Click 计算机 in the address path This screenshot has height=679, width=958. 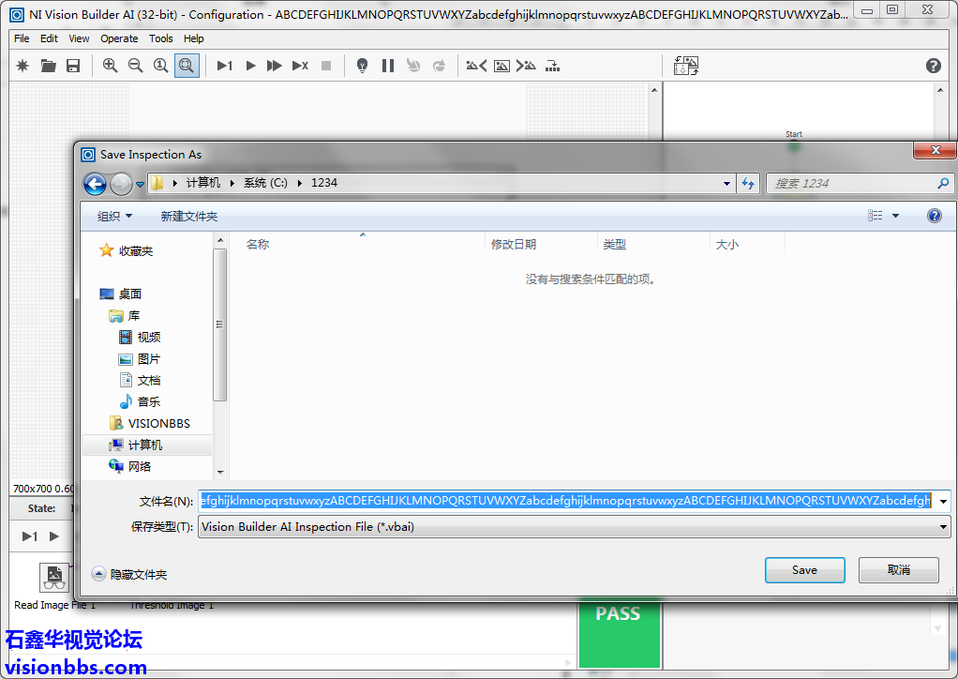(203, 183)
